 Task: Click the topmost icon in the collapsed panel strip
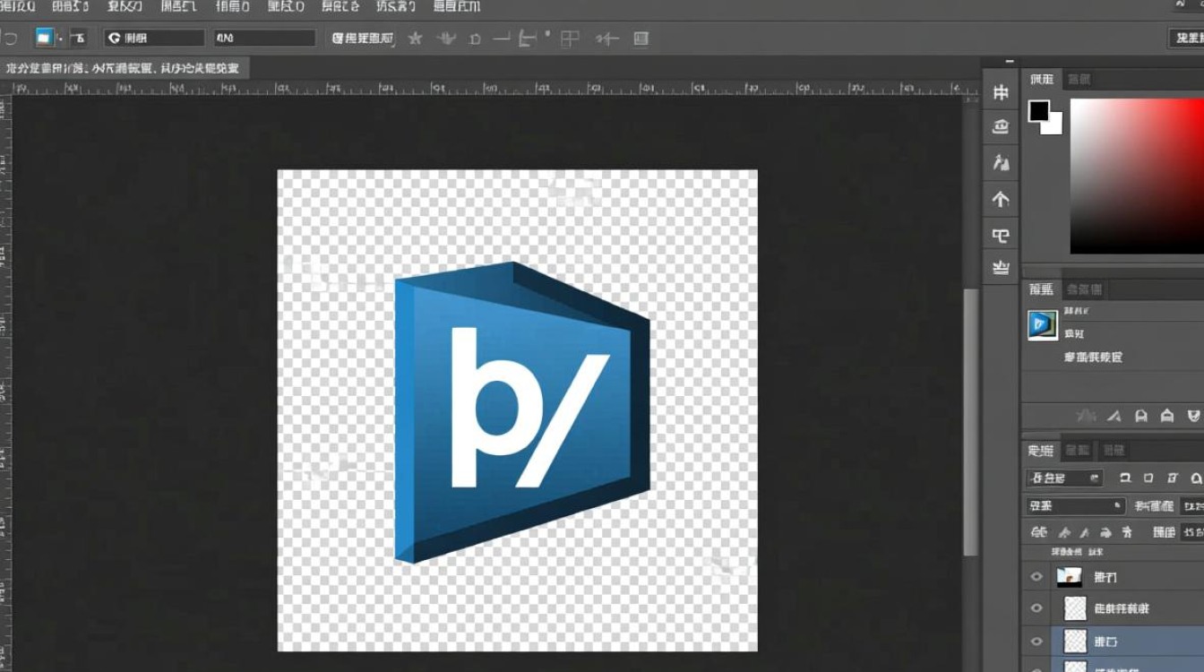1001,92
